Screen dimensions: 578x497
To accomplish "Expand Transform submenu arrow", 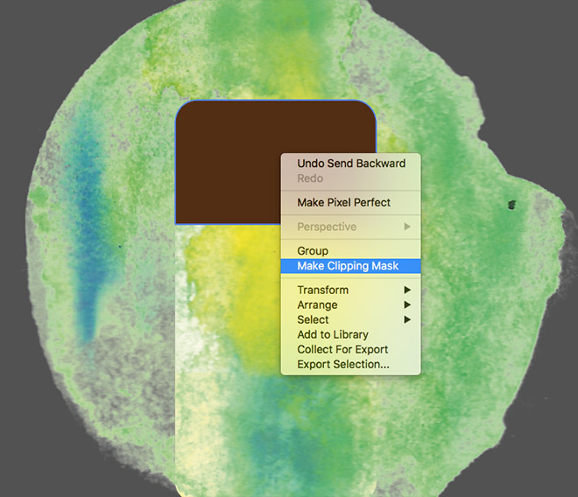I will (407, 290).
